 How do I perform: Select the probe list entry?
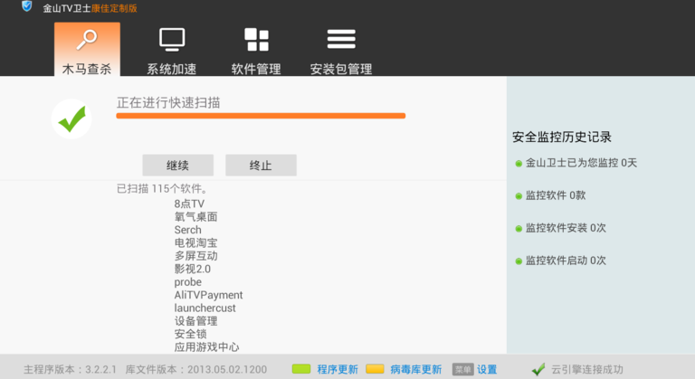coord(188,282)
